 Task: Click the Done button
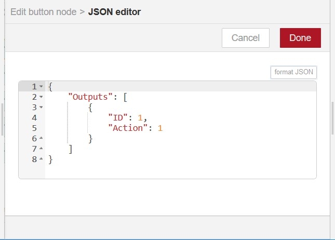click(300, 38)
